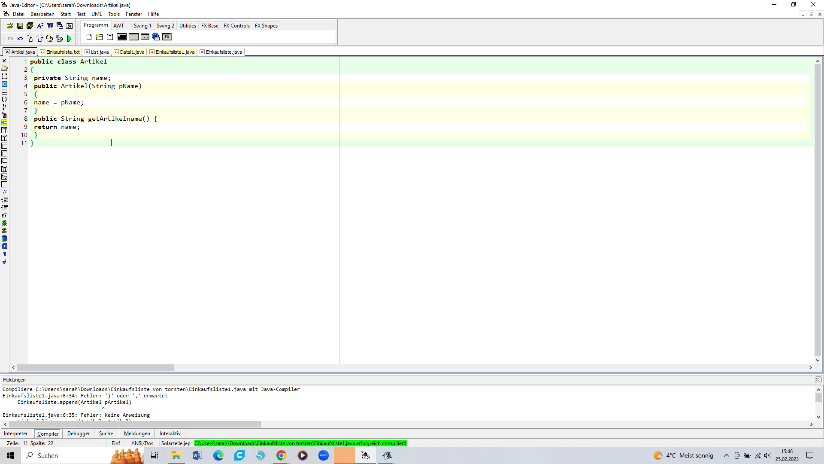Click the editor horizontal scrollbar thumb
The image size is (824, 464).
tap(95, 368)
